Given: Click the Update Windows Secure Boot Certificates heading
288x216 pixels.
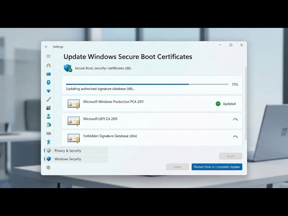Looking at the screenshot, I should point(128,57).
